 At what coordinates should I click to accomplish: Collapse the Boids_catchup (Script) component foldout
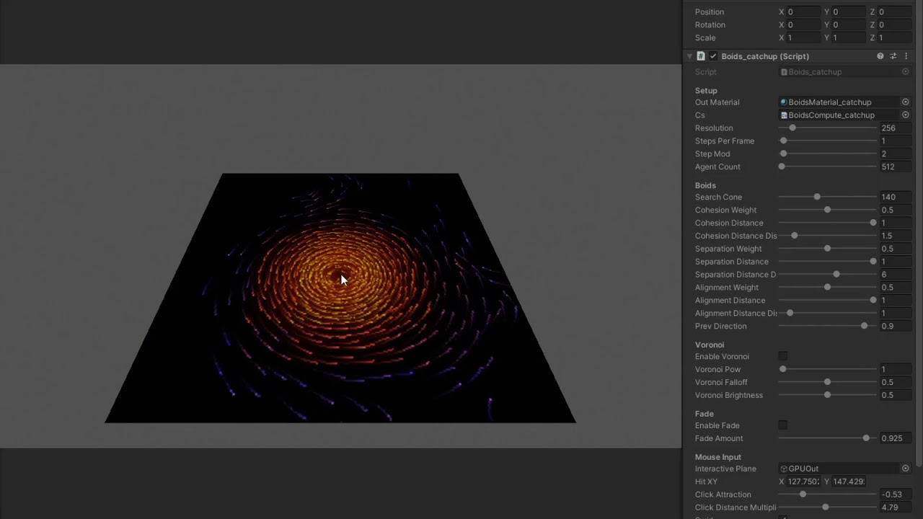pos(689,56)
